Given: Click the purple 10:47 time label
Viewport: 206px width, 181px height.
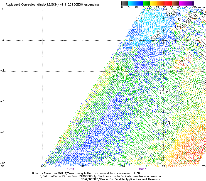Looking at the screenshot, I should tap(142, 169).
